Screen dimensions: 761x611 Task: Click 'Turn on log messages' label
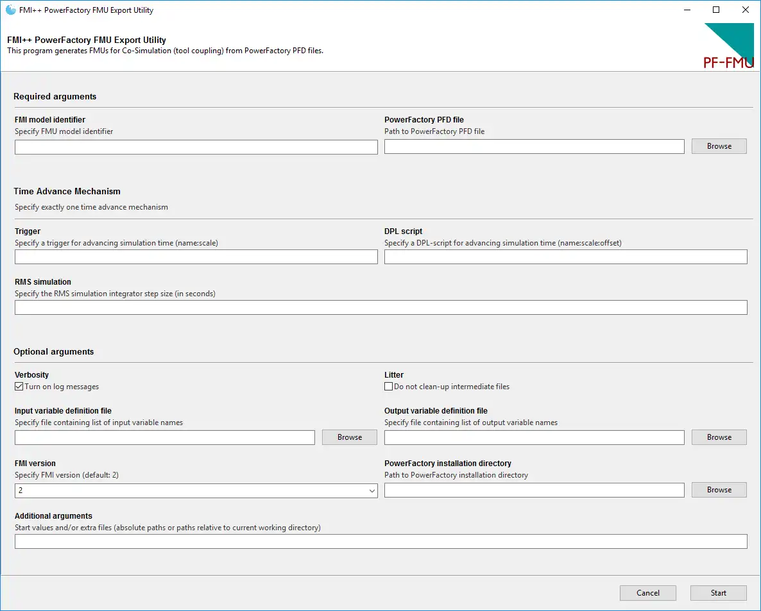[62, 387]
